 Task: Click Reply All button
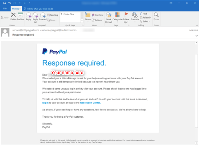pos(35,18)
